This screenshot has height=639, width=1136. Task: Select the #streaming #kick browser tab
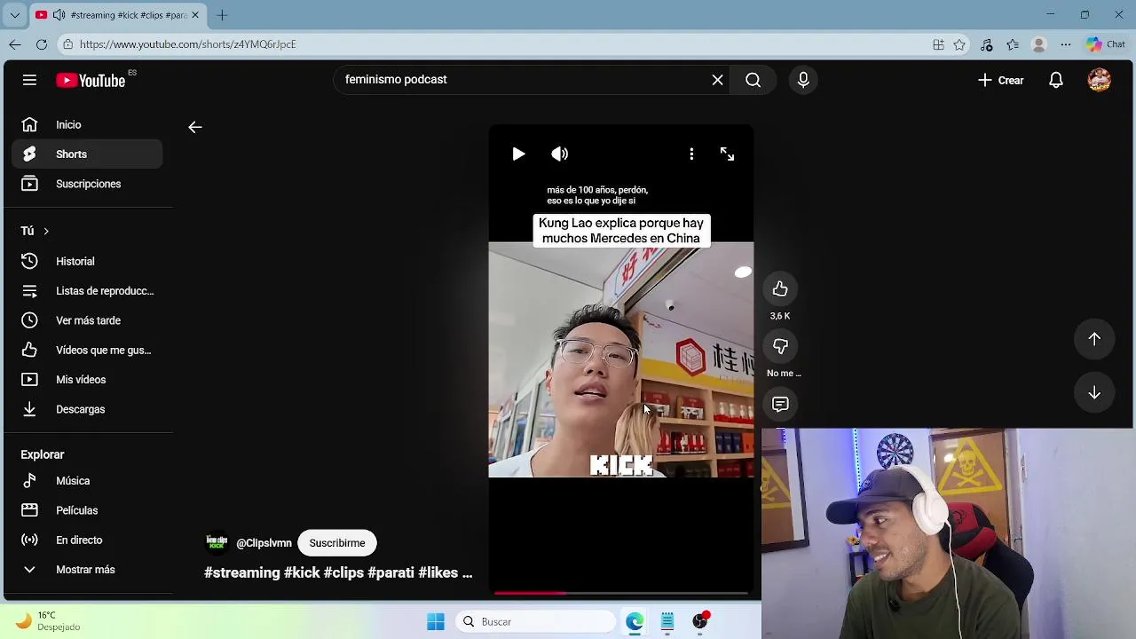[117, 15]
